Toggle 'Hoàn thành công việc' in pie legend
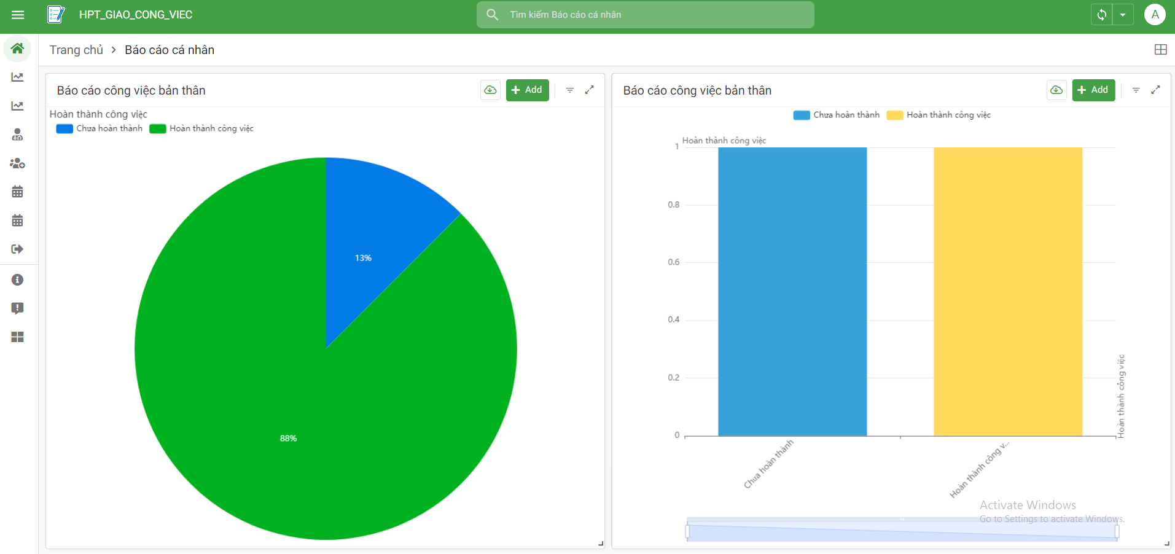Screen dimensions: 1175x554 click(201, 128)
